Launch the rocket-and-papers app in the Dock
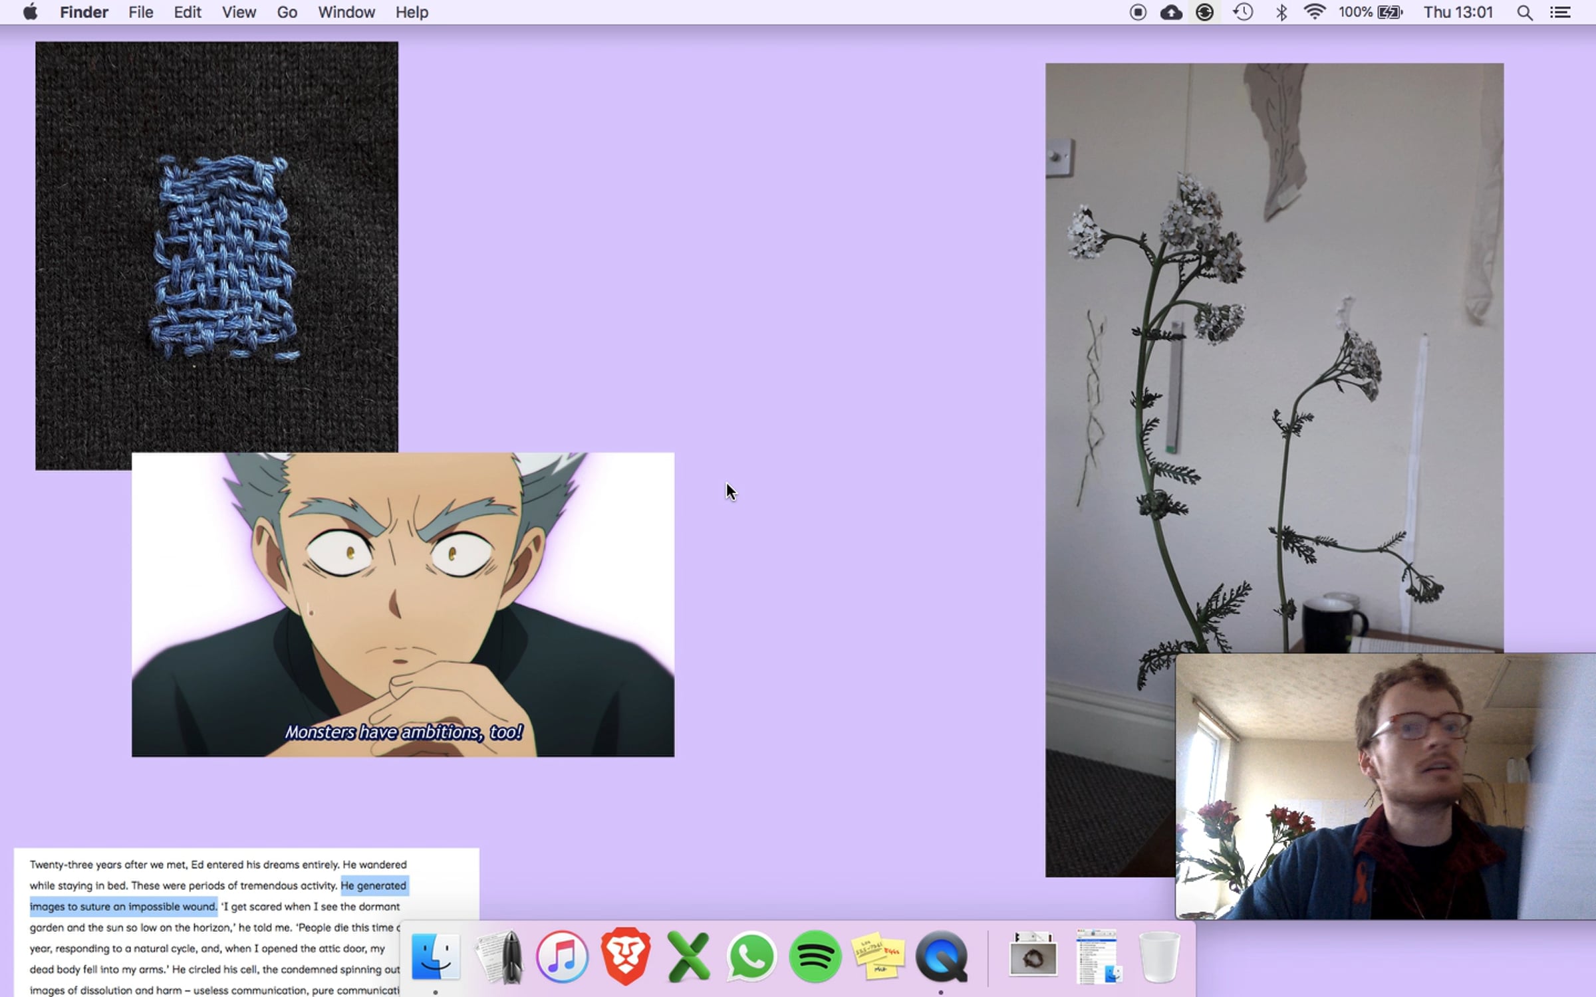 (499, 956)
